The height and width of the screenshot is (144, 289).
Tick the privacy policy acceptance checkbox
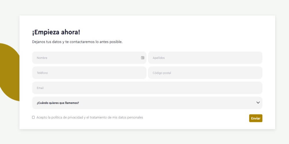34,117
